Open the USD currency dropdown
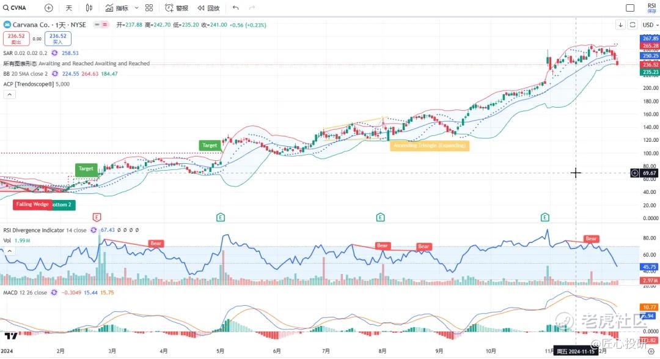Viewport: 660px width, 359px height. tap(650, 25)
